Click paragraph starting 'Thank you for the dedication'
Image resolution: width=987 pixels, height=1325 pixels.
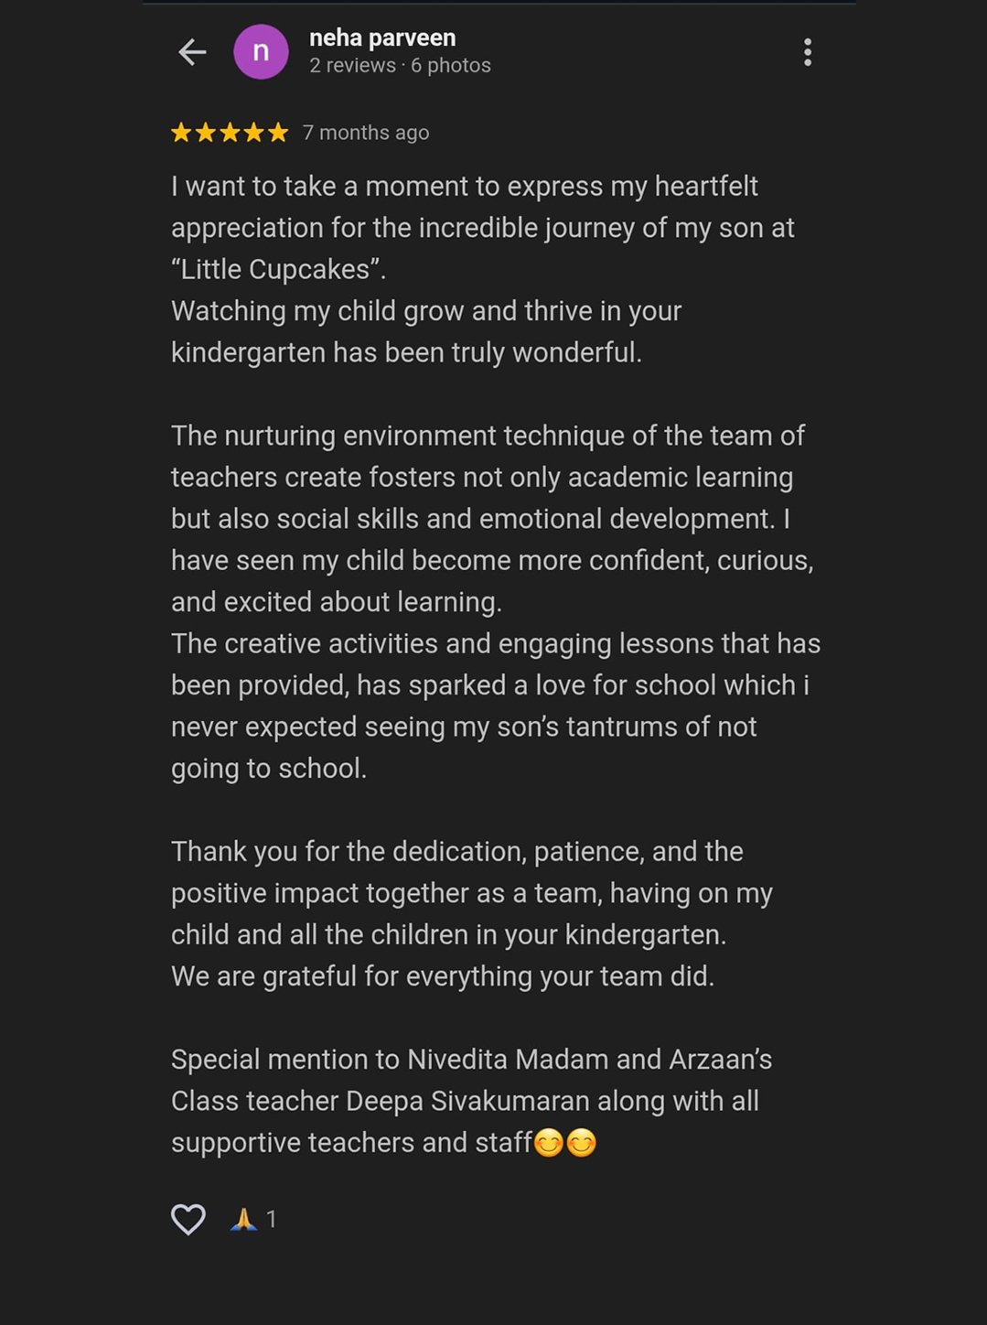[x=472, y=893]
